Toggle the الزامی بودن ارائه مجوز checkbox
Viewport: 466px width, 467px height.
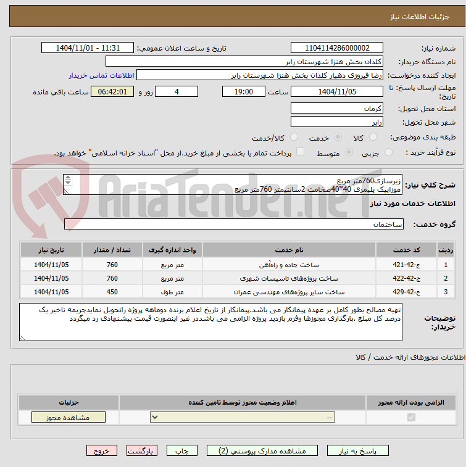411,417
